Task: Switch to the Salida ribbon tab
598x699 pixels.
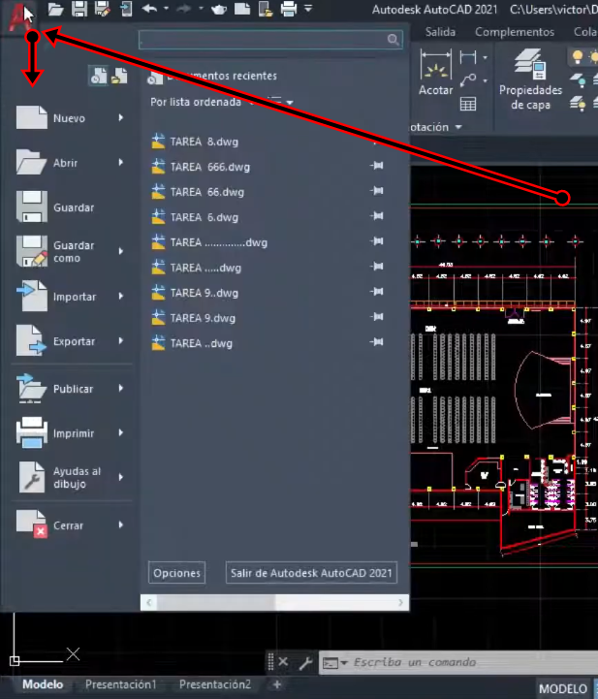Action: pyautogui.click(x=440, y=32)
